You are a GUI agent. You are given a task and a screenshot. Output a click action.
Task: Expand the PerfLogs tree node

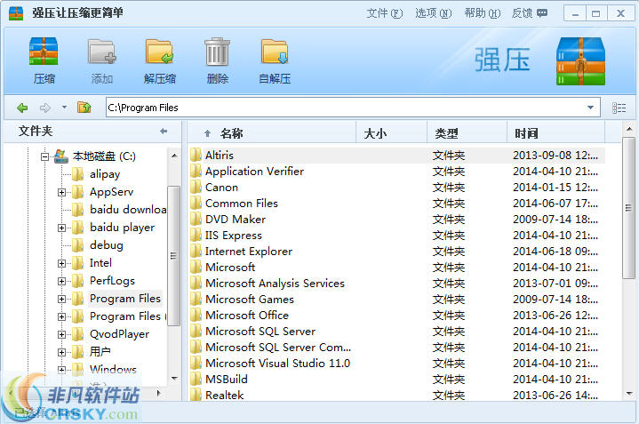[x=61, y=281]
